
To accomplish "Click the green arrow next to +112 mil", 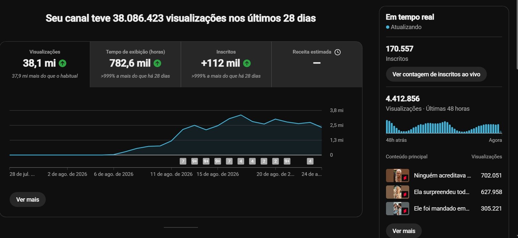I will coord(247,63).
